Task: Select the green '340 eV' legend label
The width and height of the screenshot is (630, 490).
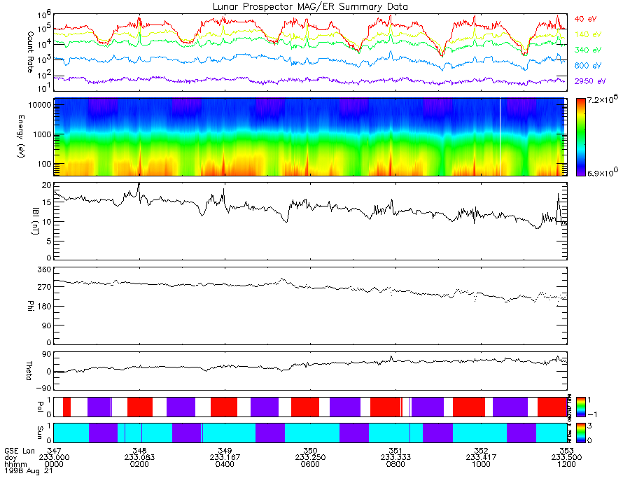Action: [588, 50]
